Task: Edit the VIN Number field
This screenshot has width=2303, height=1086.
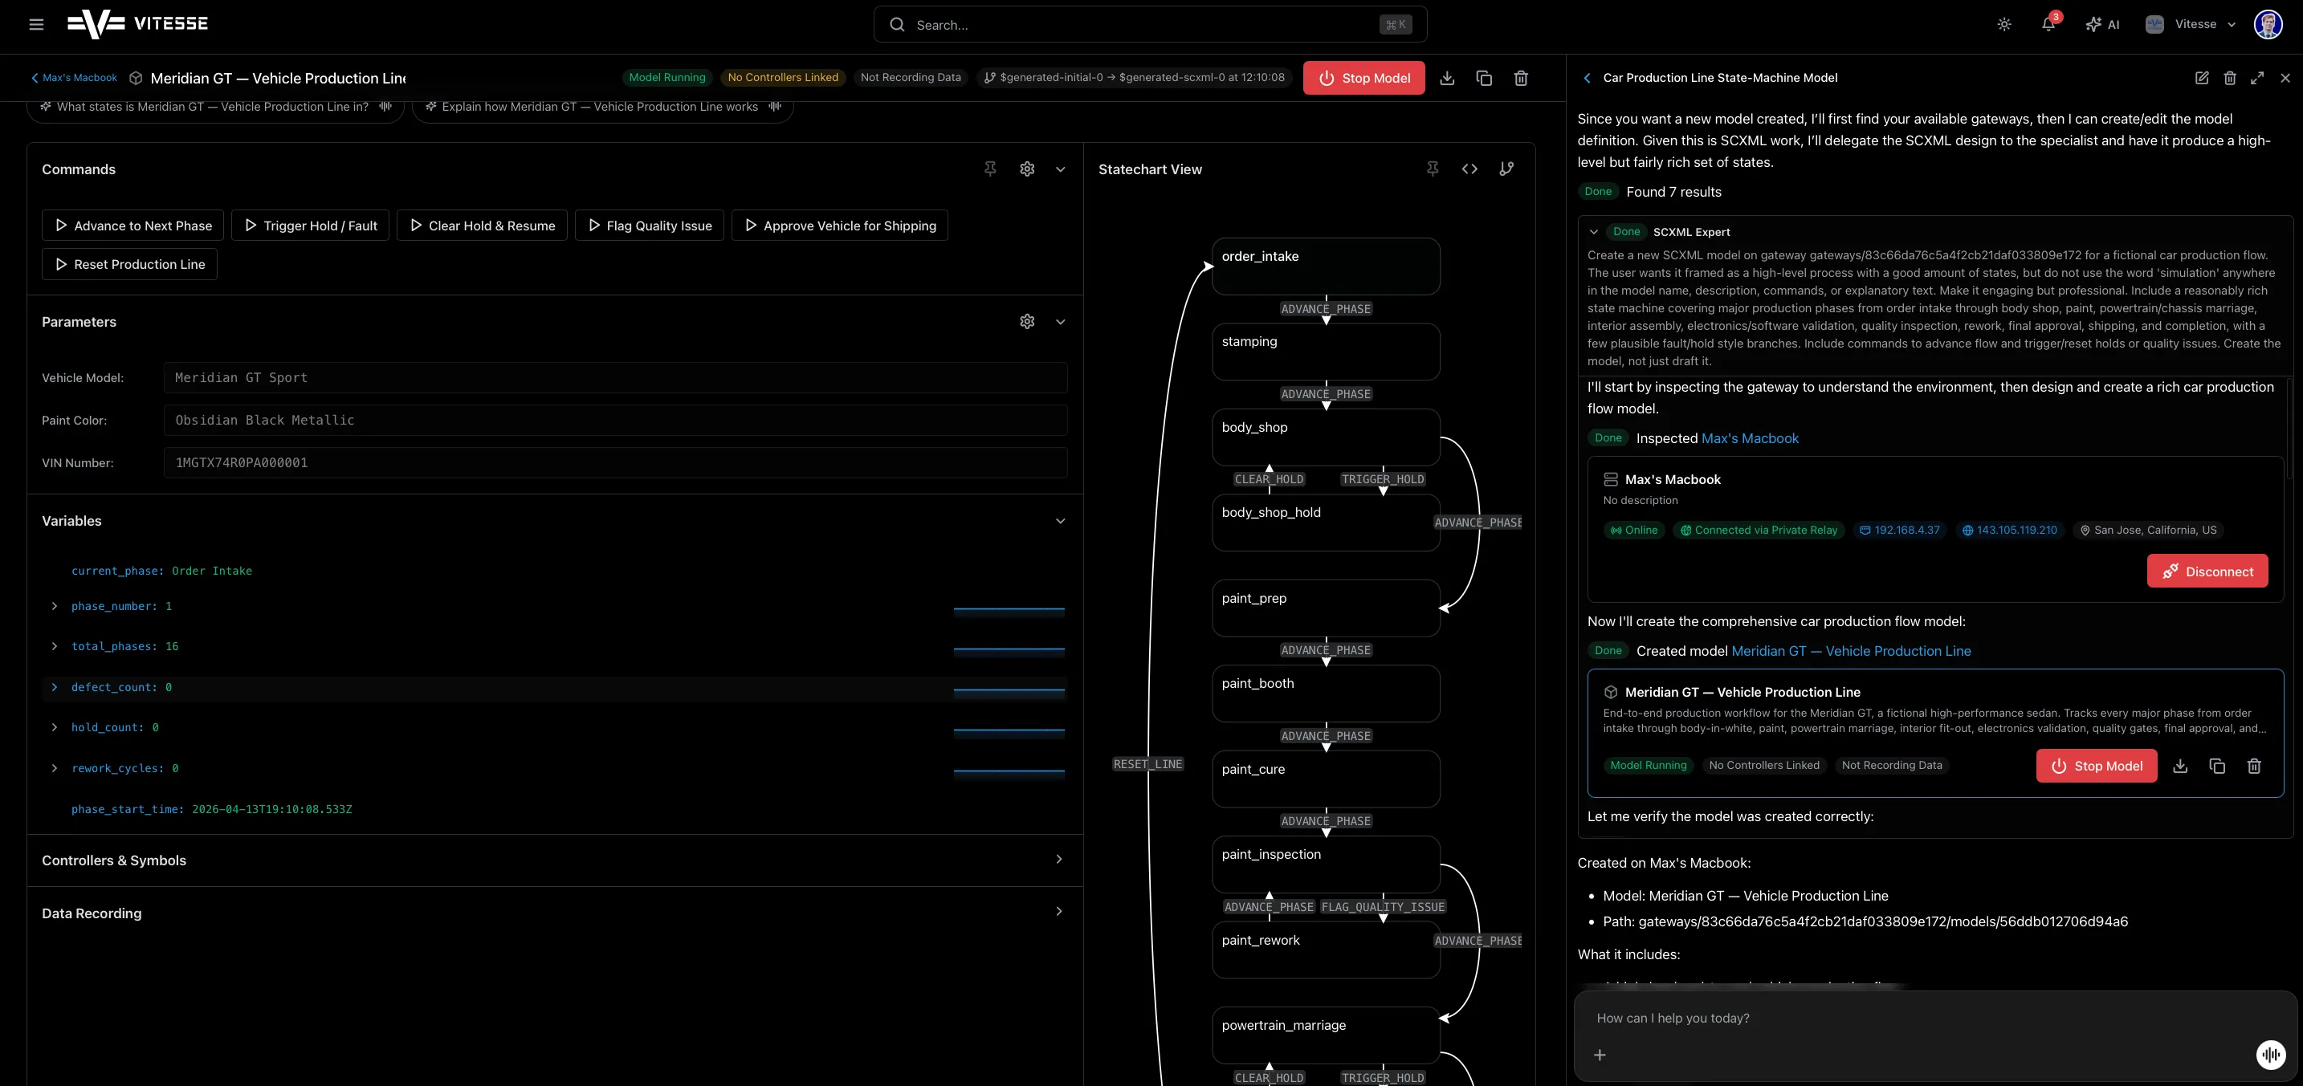Action: (615, 462)
